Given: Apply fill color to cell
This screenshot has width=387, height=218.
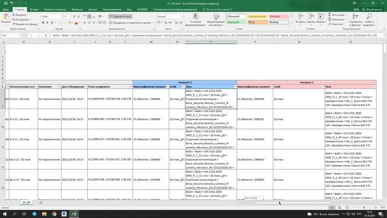Looking at the screenshot, I should click(70, 23).
